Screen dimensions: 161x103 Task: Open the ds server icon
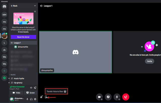(x=4, y=50)
